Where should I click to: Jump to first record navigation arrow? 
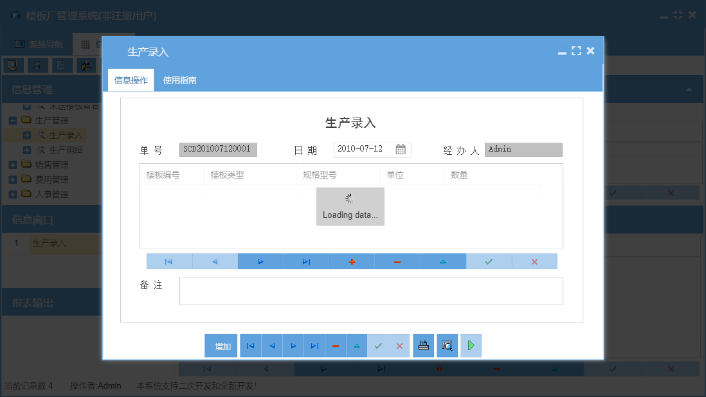tap(168, 261)
